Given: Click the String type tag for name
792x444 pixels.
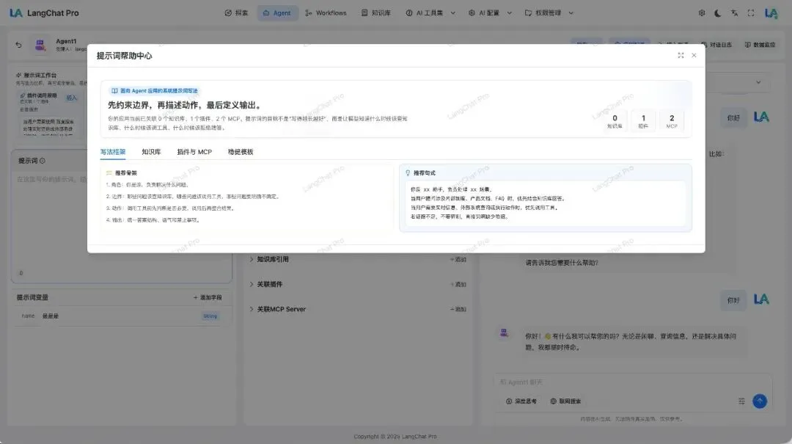Looking at the screenshot, I should click(x=210, y=316).
